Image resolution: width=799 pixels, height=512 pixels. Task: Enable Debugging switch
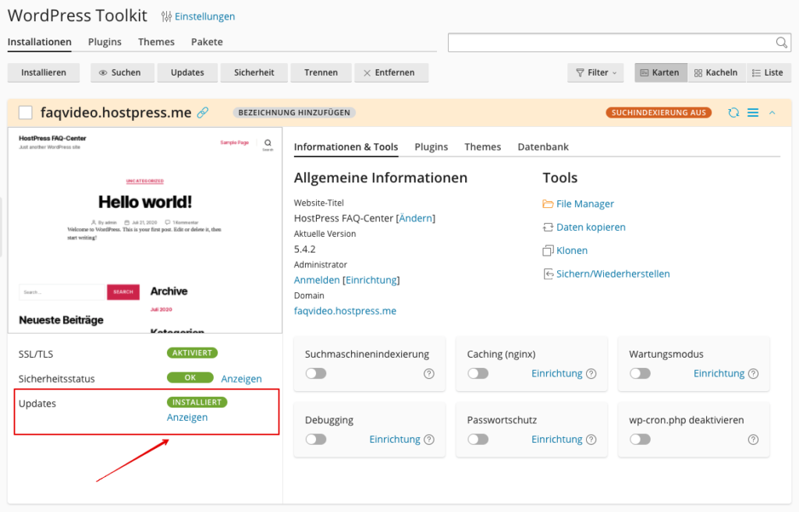[316, 440]
